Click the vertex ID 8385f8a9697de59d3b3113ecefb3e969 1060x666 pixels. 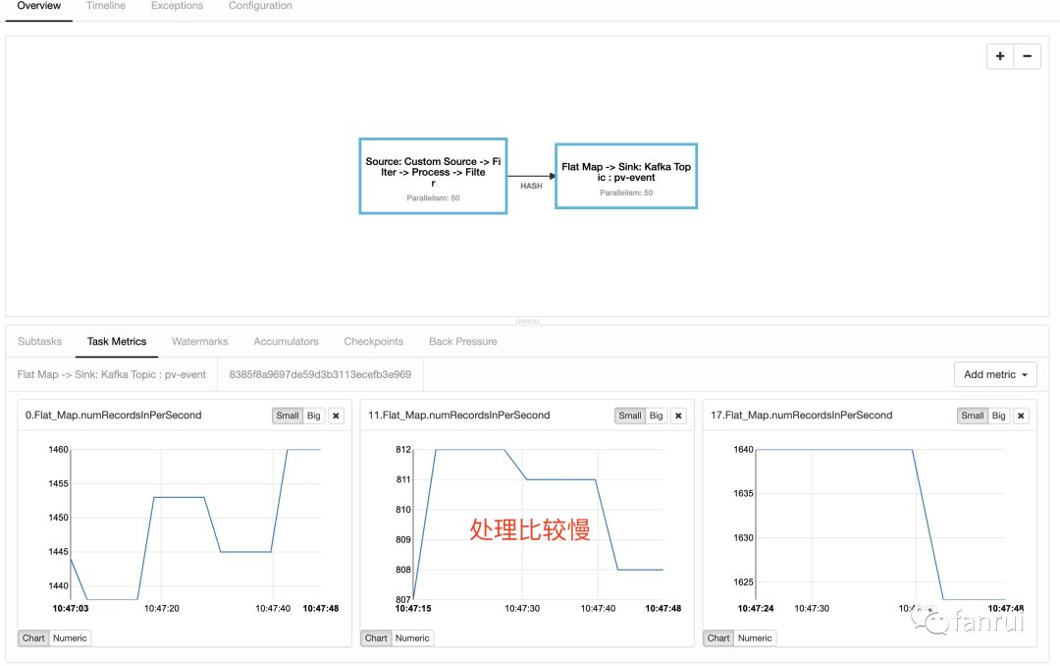pos(320,374)
